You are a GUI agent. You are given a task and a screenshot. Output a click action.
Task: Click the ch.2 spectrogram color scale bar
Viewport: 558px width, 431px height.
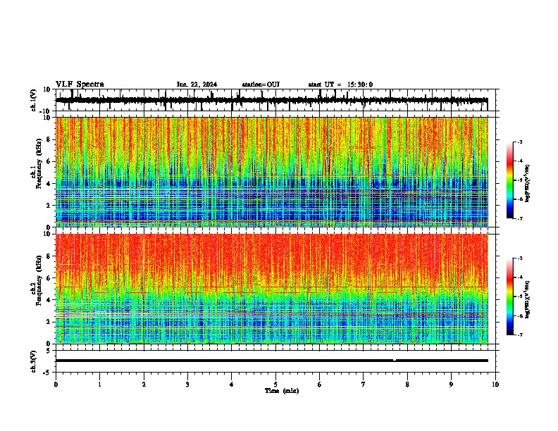(x=510, y=296)
